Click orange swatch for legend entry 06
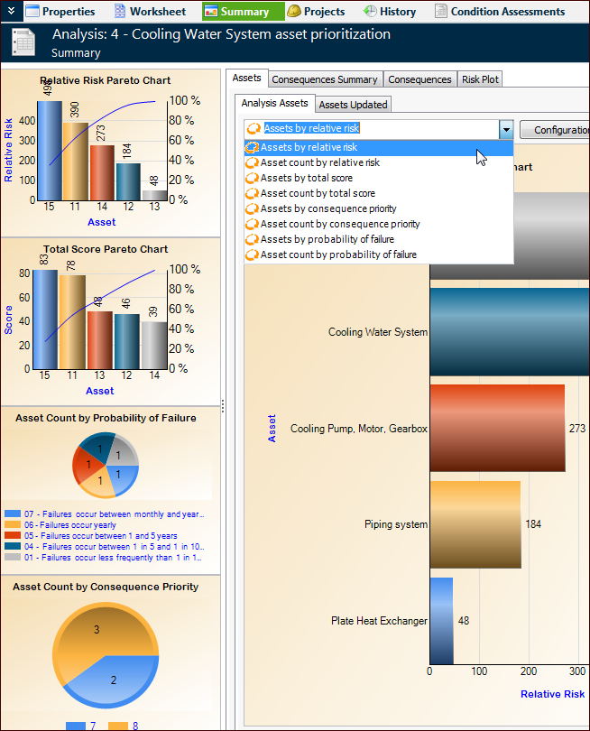The width and height of the screenshot is (590, 731). pyautogui.click(x=13, y=524)
